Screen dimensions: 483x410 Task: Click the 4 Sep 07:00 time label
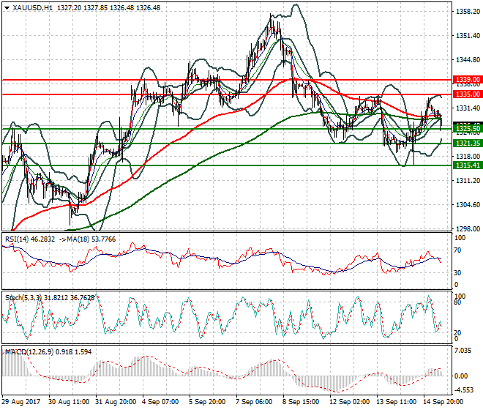[x=162, y=402]
